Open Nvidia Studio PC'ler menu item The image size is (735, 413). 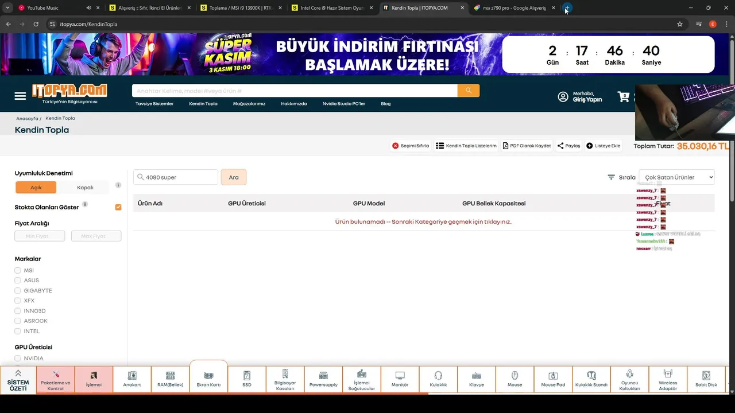[x=344, y=104]
